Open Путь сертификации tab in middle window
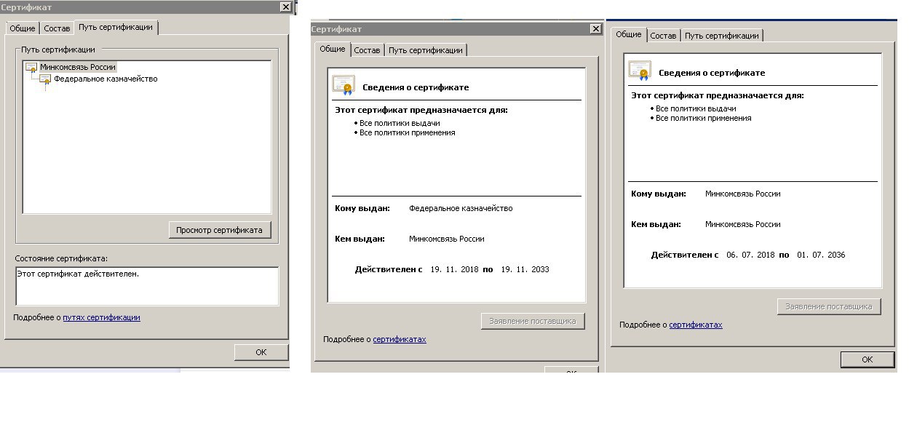909x425 pixels. click(x=426, y=50)
